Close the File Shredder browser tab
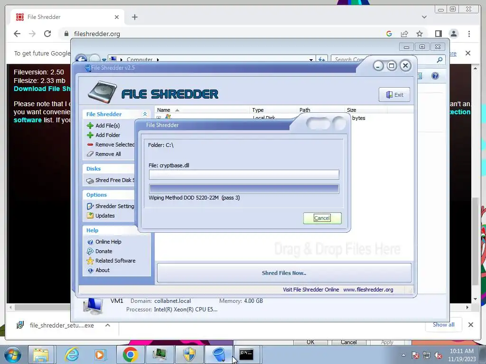Screen dimensions: 486x364 [x=117, y=17]
